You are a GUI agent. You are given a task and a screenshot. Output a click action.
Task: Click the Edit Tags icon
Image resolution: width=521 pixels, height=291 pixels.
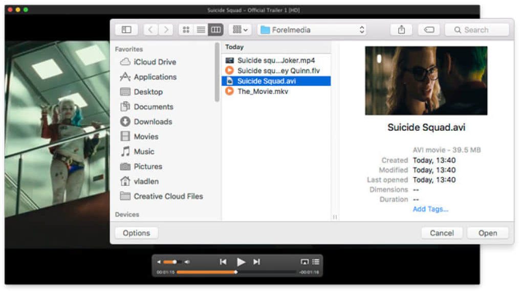pos(429,30)
